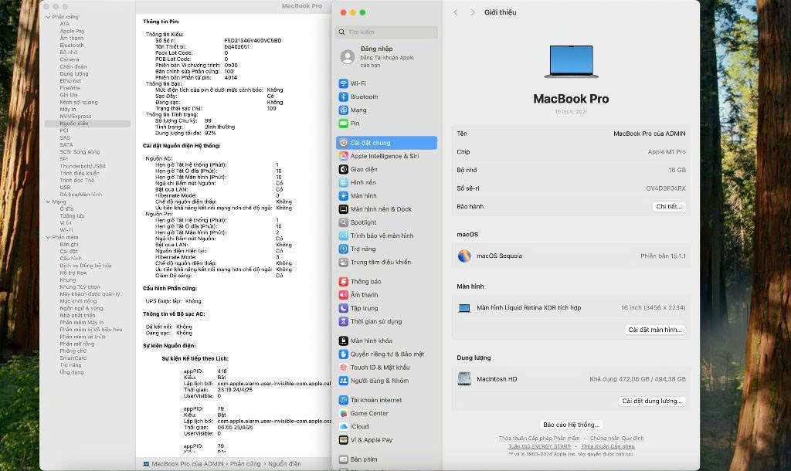Click the Liquid Retina XDR display icon
Screen dimensions: 791x471
pyautogui.click(x=464, y=308)
